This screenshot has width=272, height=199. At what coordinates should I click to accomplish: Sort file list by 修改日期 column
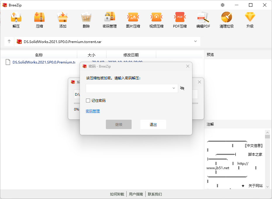[x=131, y=55]
